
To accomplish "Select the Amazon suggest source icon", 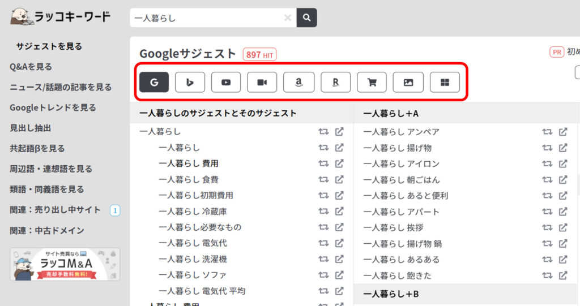I will (x=299, y=82).
